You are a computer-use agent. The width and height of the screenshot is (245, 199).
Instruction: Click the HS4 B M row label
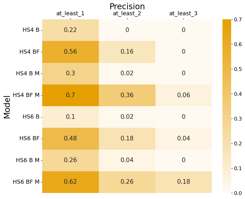[x=27, y=74]
